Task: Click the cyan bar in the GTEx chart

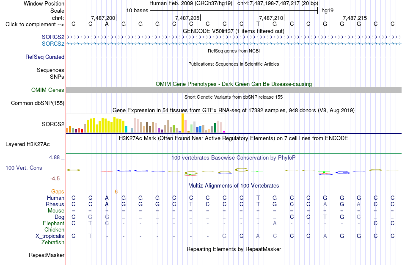Action: 126,129
